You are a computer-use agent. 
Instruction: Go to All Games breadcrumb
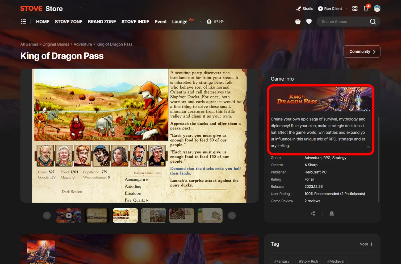(x=29, y=44)
